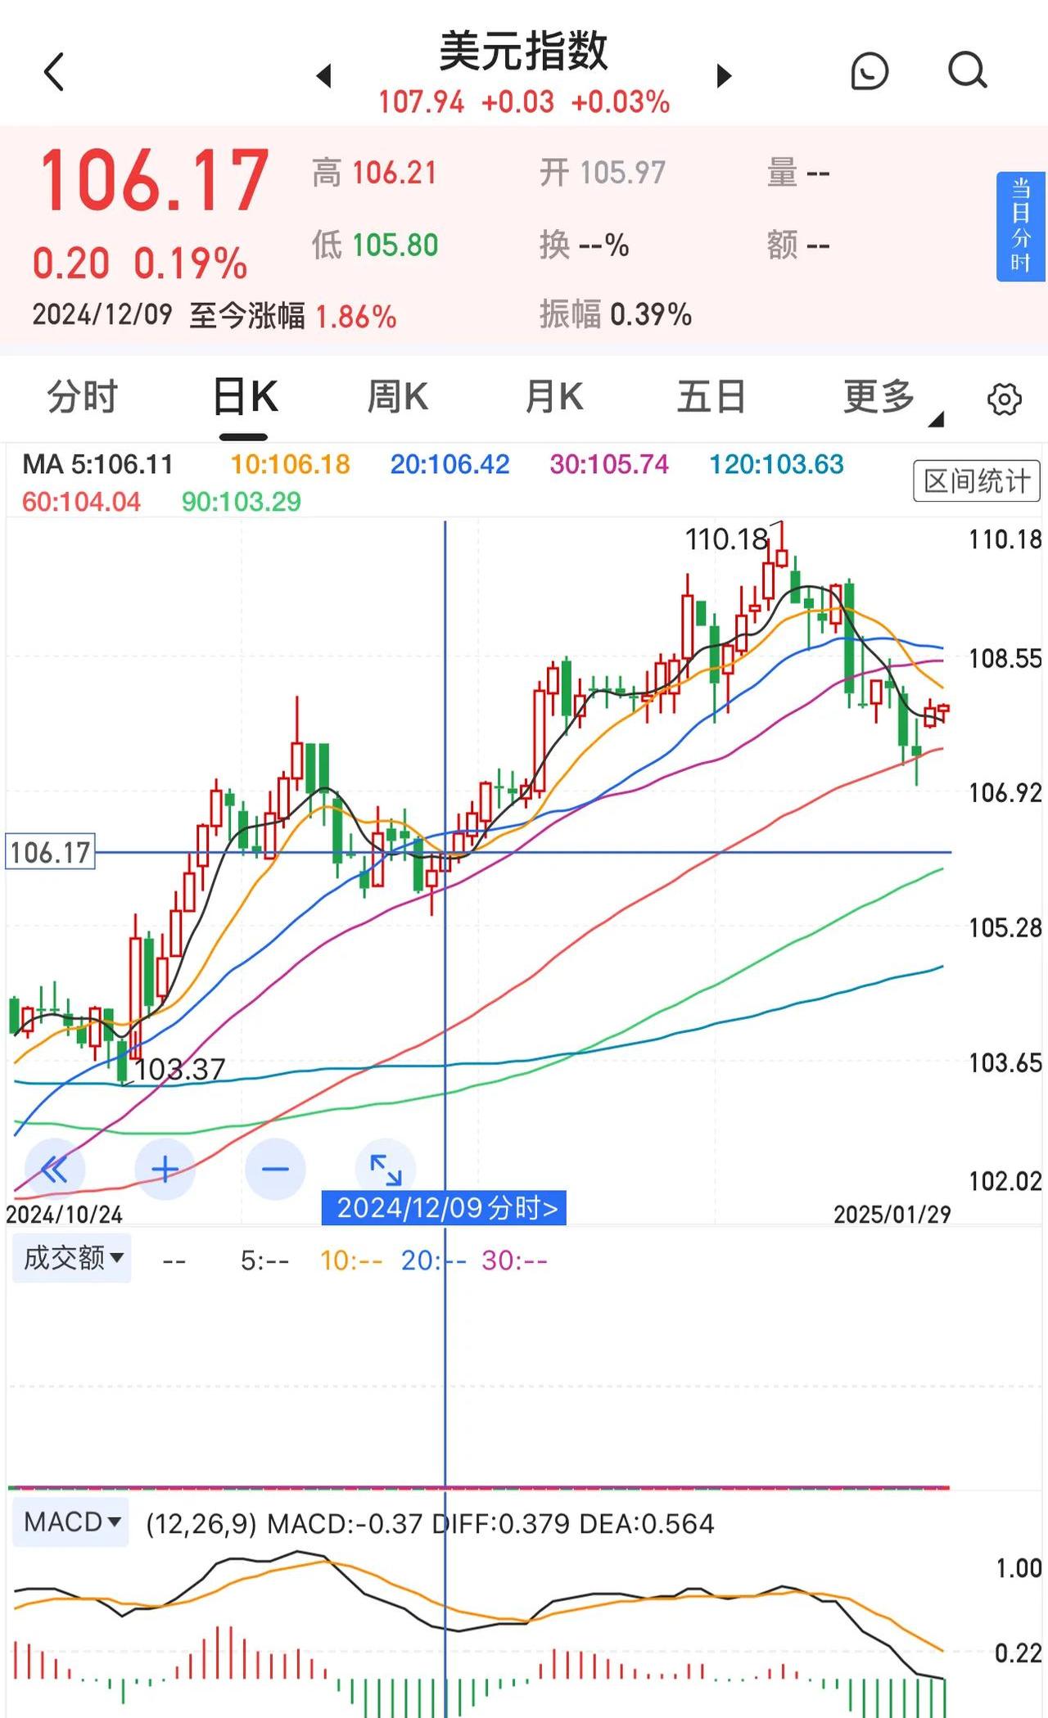Switch to next index with right triangle
The height and width of the screenshot is (1718, 1048).
pyautogui.click(x=723, y=76)
